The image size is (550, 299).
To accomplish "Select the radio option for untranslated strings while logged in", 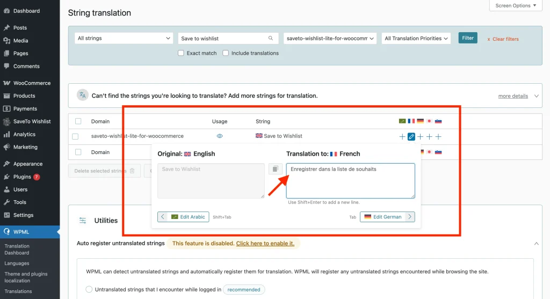I will (x=89, y=289).
